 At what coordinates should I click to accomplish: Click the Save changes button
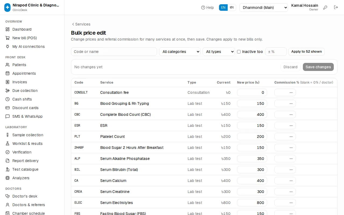coord(318,67)
